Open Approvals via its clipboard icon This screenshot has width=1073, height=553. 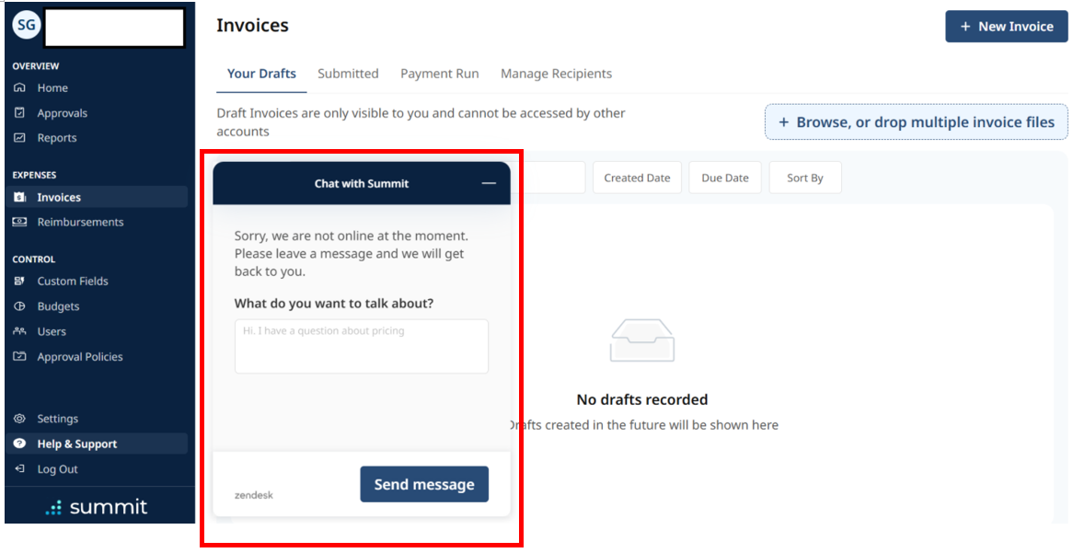pyautogui.click(x=20, y=113)
